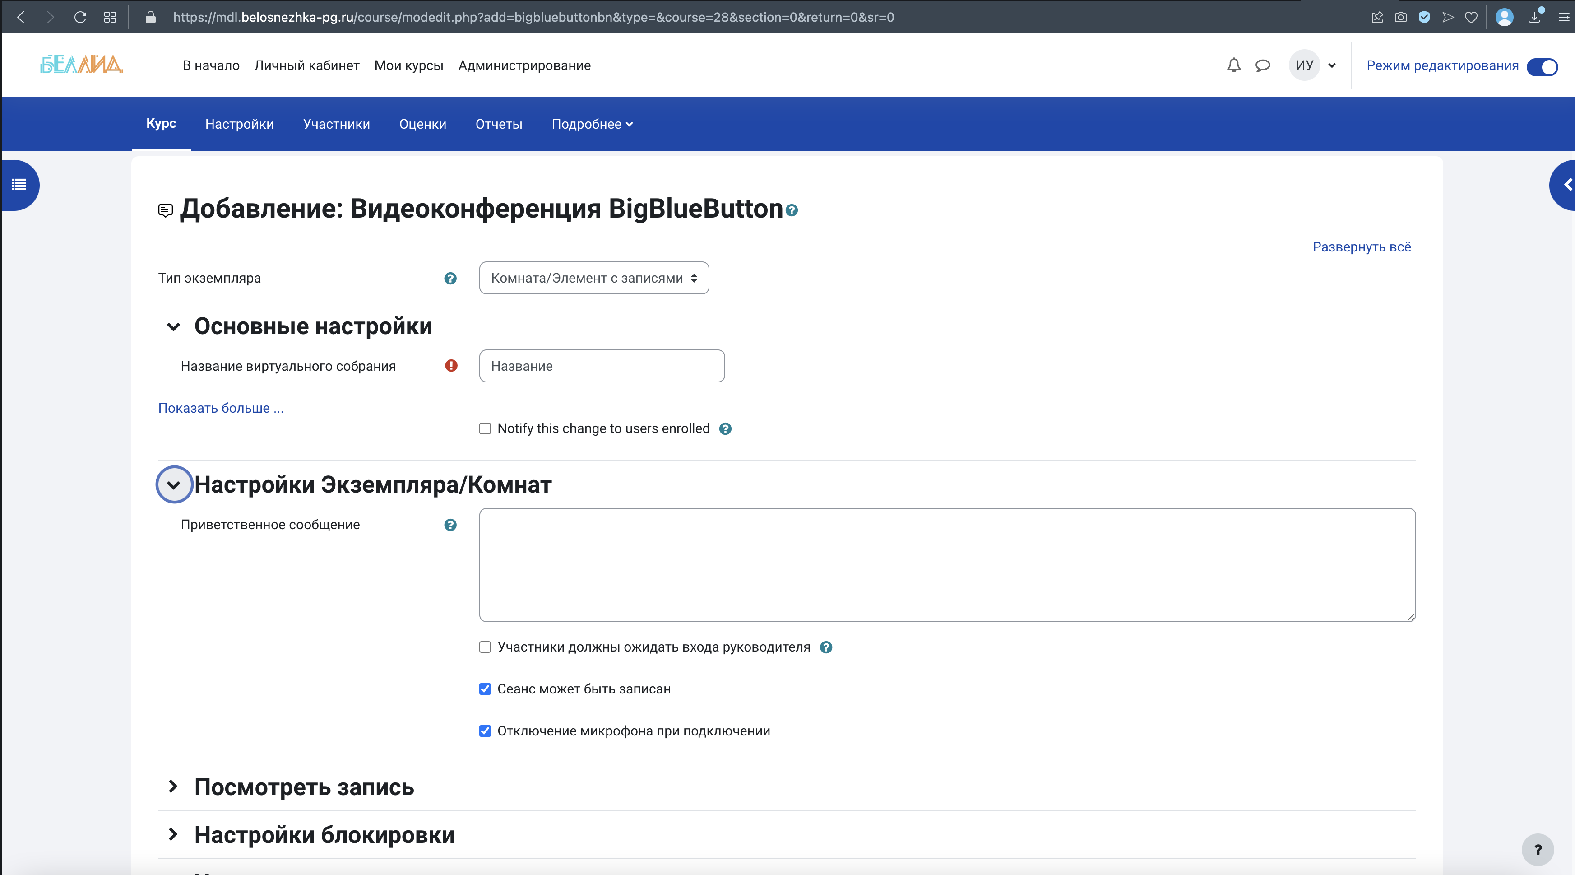Switch to the Участники tab
This screenshot has width=1575, height=875.
click(336, 124)
